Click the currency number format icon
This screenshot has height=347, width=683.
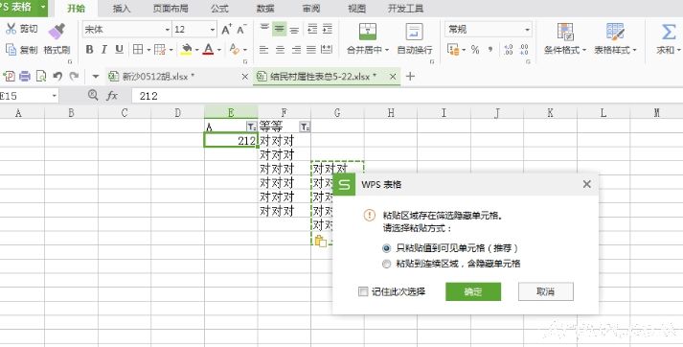coord(453,50)
